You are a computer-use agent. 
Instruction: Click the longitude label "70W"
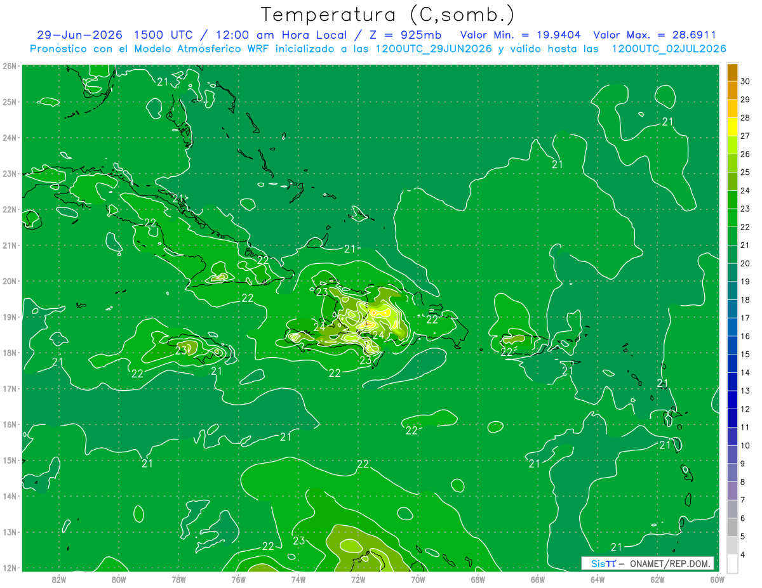pyautogui.click(x=418, y=579)
